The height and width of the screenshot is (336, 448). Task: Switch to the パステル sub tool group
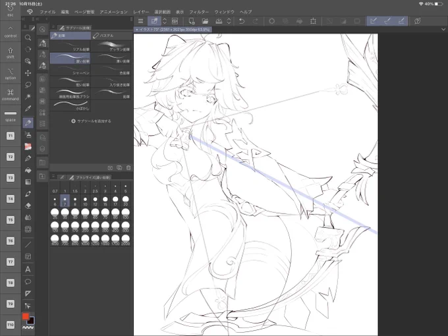112,36
